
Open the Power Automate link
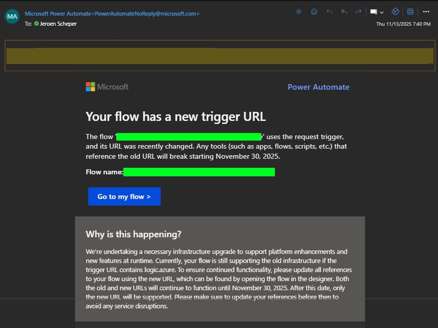coord(318,87)
